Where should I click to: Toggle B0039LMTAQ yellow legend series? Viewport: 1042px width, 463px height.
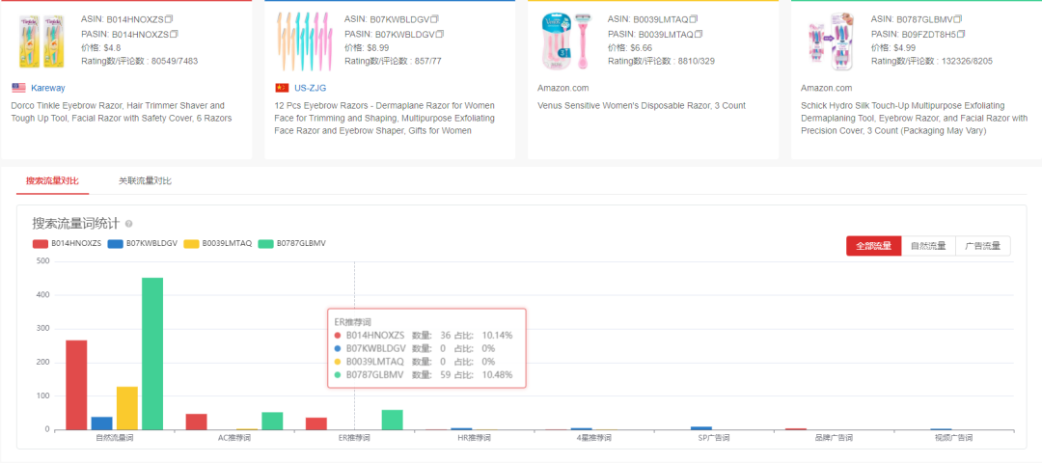pos(217,244)
